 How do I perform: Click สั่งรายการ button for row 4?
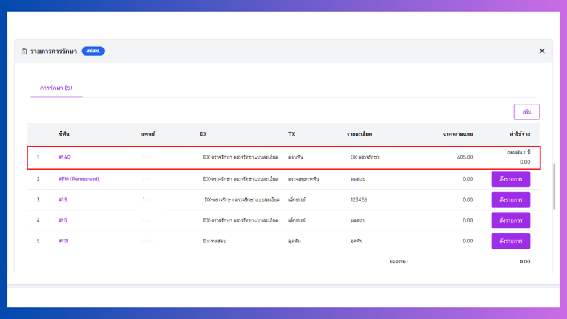coord(510,220)
